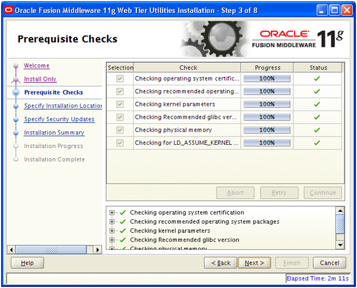Click the Welcome step bullet icon
The image size is (357, 288).
click(16, 66)
